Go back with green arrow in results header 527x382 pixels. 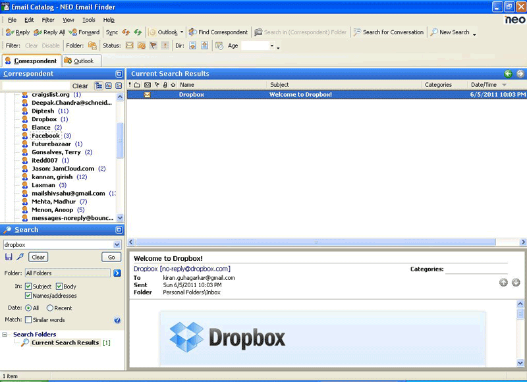tap(508, 74)
